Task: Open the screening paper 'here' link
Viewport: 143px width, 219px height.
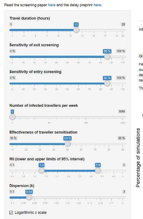Action: 51,5
